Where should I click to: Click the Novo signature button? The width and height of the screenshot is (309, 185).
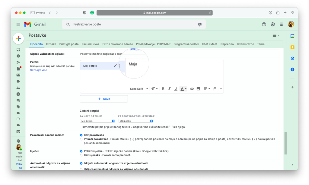(104, 99)
